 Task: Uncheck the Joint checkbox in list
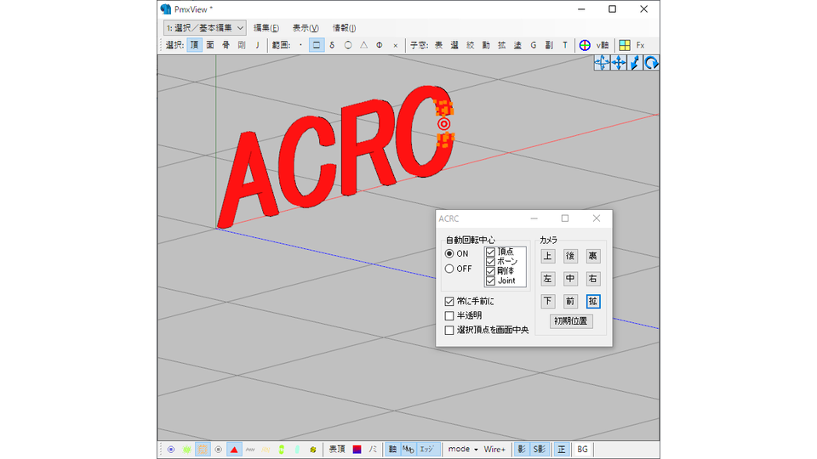pyautogui.click(x=490, y=280)
